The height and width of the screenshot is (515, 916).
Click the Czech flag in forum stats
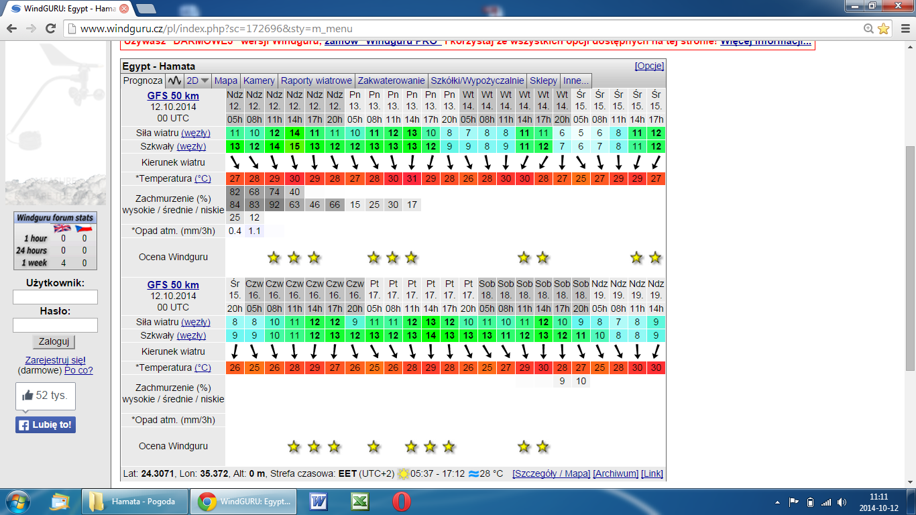(84, 228)
